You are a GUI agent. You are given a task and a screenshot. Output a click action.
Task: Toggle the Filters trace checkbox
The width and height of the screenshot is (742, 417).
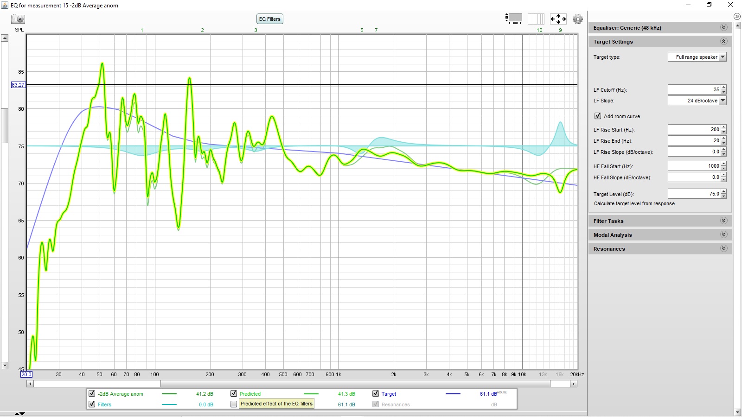point(92,404)
